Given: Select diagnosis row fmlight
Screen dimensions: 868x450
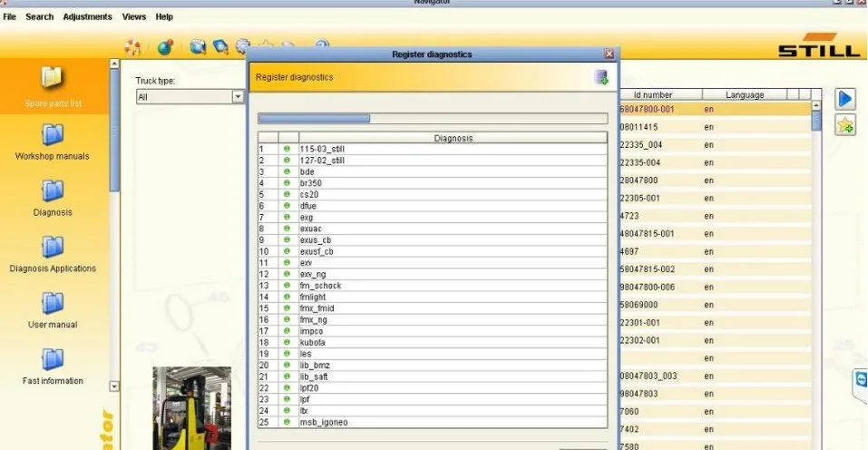Looking at the screenshot, I should click(x=433, y=297).
